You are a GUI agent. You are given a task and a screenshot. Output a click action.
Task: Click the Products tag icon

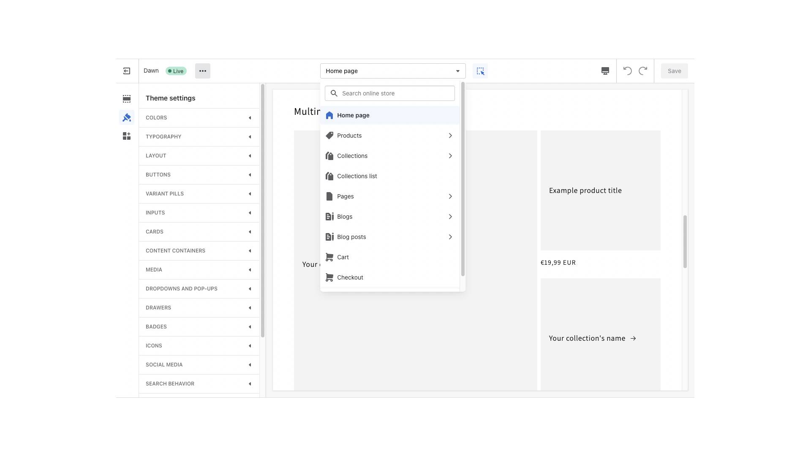pos(329,136)
